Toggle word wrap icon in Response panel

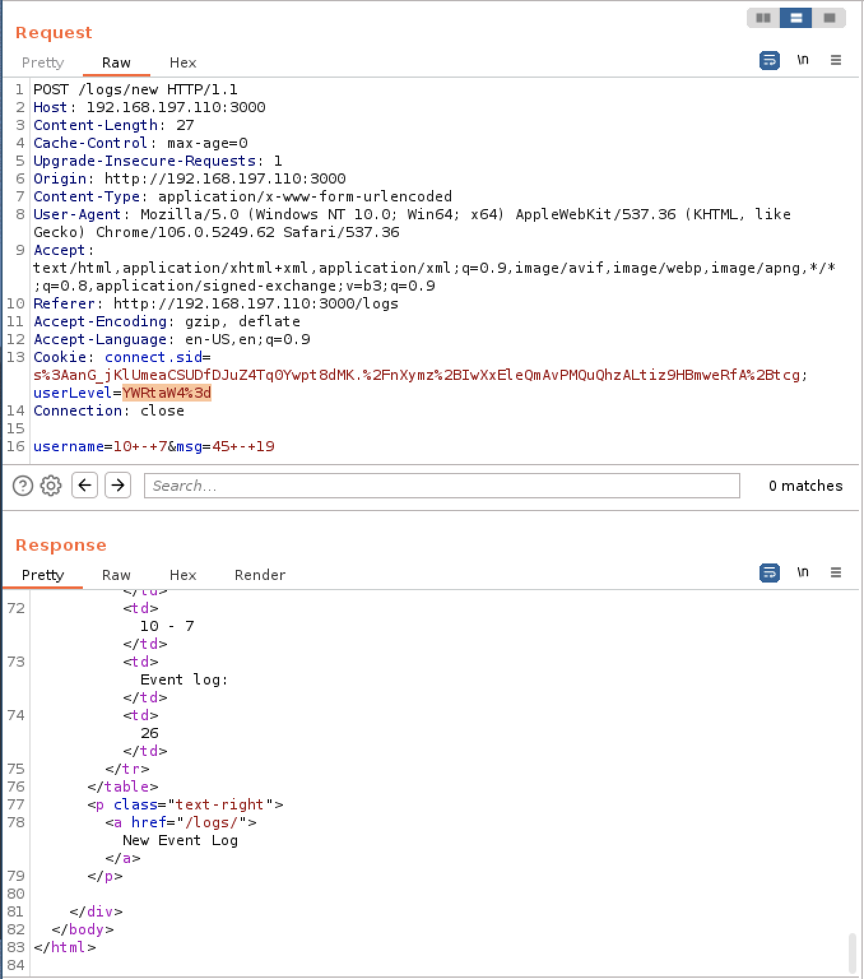pos(770,573)
